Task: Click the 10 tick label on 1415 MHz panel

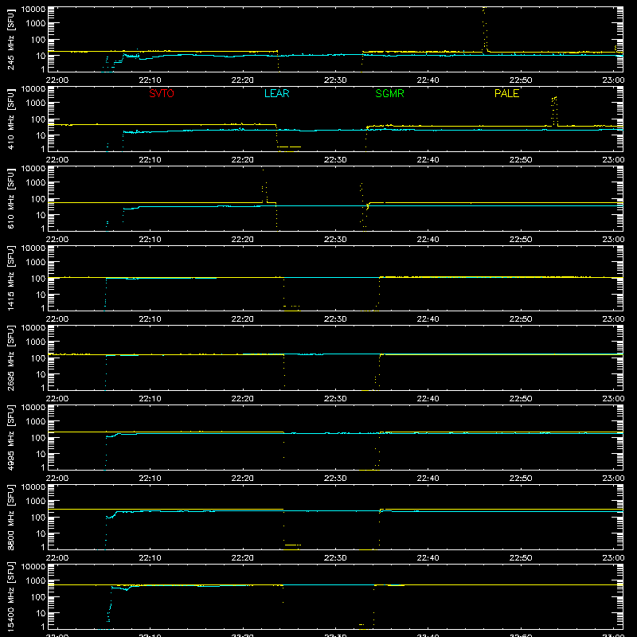Action: (x=41, y=295)
